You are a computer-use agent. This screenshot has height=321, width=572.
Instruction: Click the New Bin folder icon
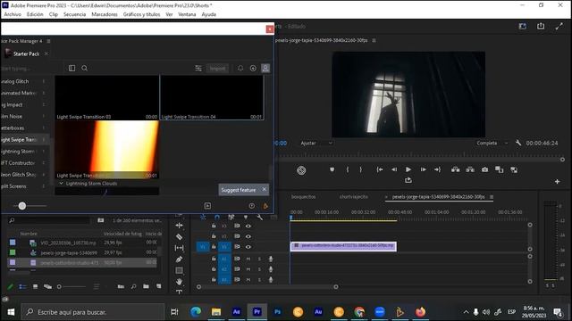pos(146,287)
